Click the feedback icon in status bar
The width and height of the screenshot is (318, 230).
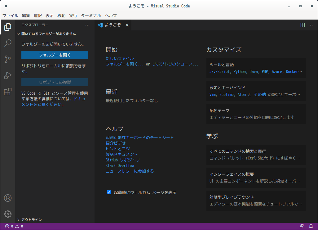pos(302,226)
